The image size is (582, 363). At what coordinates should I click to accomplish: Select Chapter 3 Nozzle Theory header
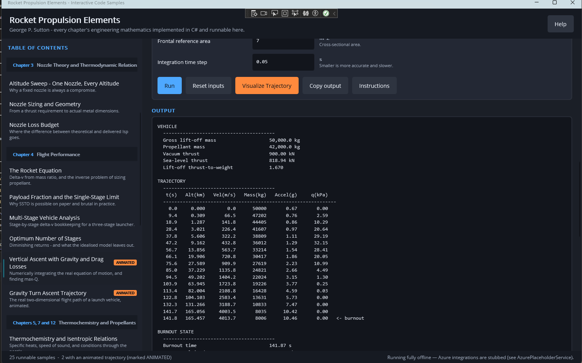tap(72, 65)
